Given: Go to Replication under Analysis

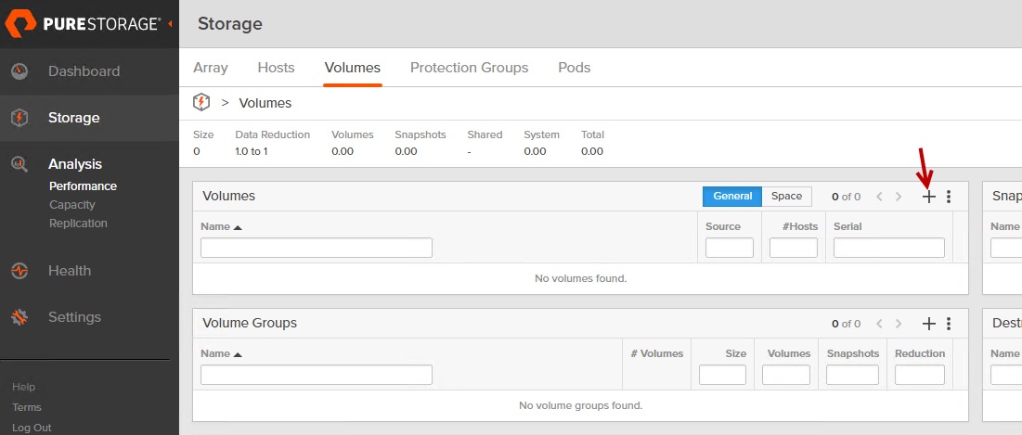Looking at the screenshot, I should tap(78, 224).
